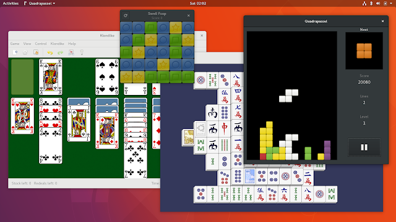
Task: Open the View menu in Klondike
Action: point(27,44)
